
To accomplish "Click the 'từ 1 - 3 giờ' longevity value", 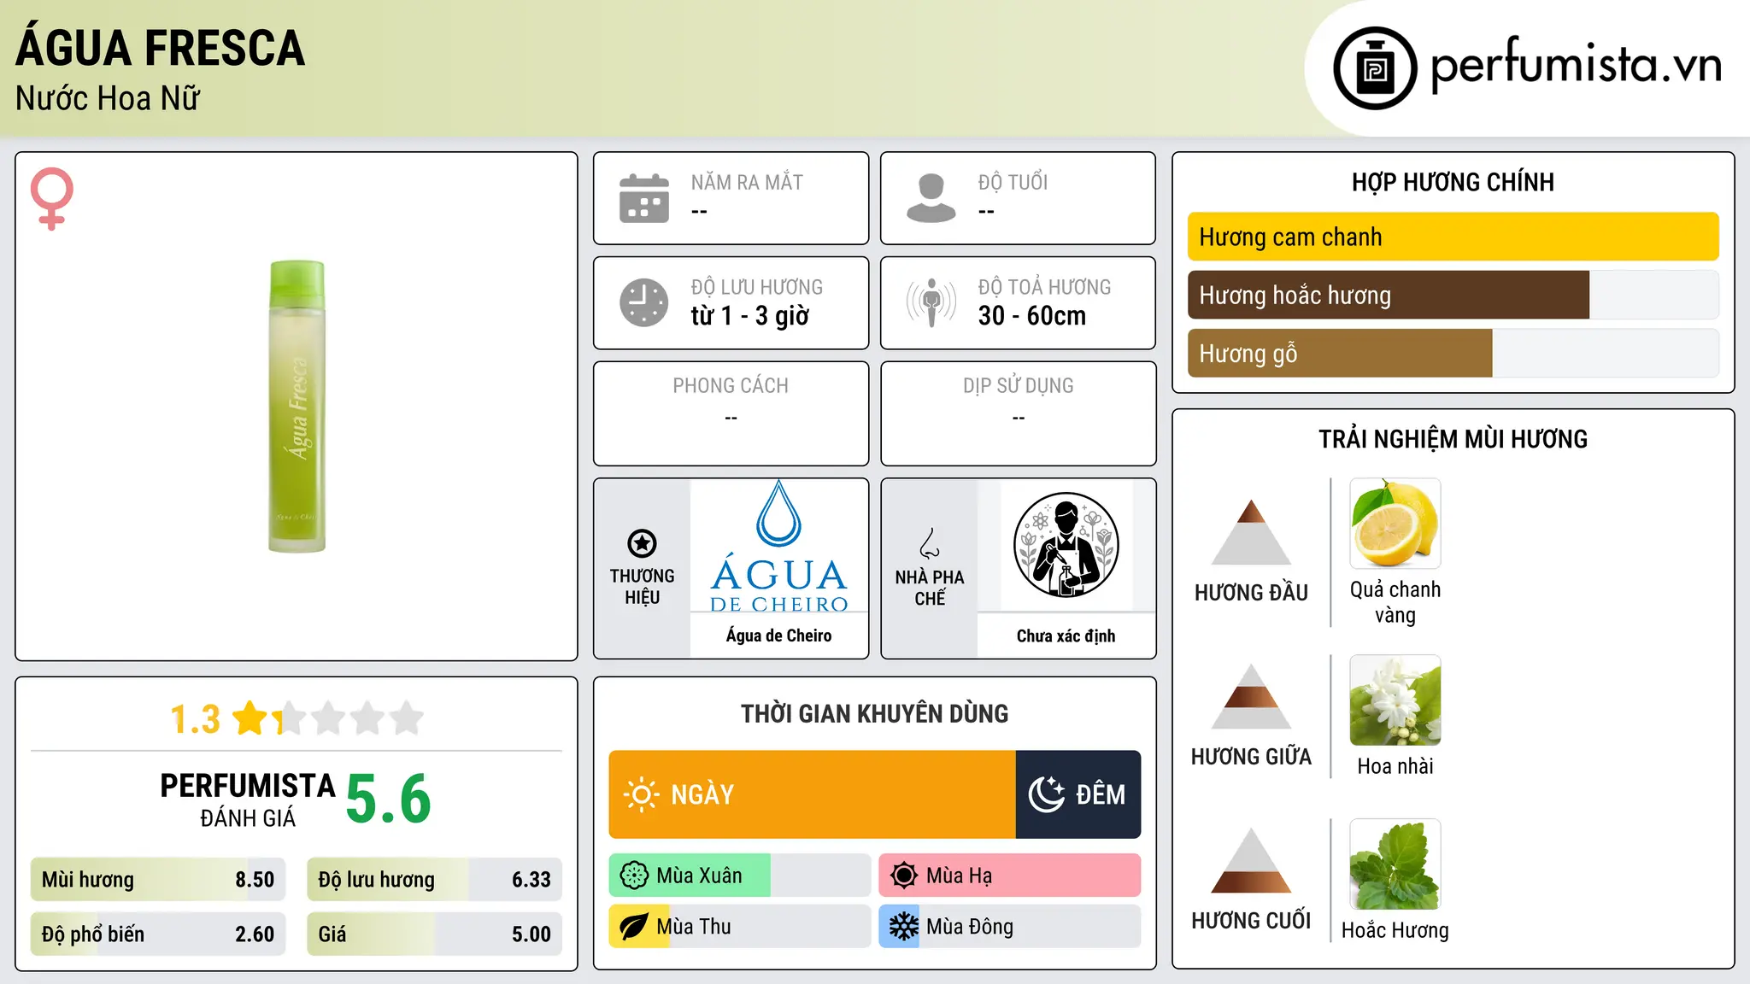I will tap(749, 316).
